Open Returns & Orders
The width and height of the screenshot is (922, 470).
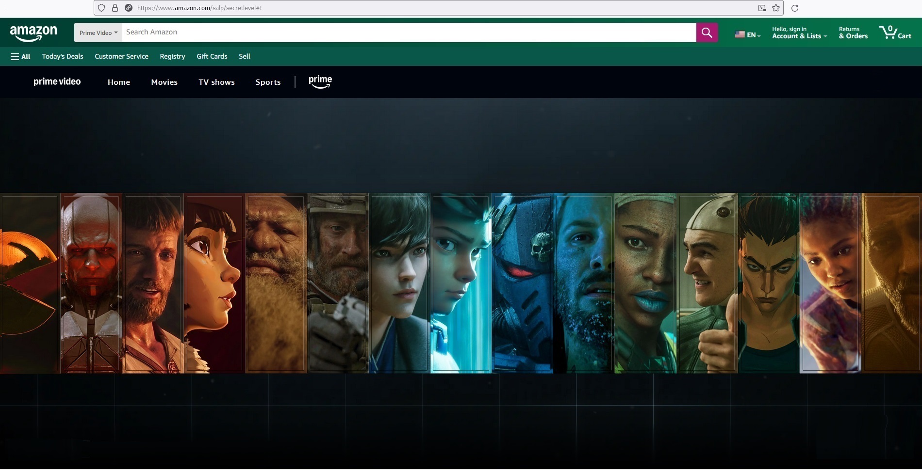pyautogui.click(x=853, y=32)
